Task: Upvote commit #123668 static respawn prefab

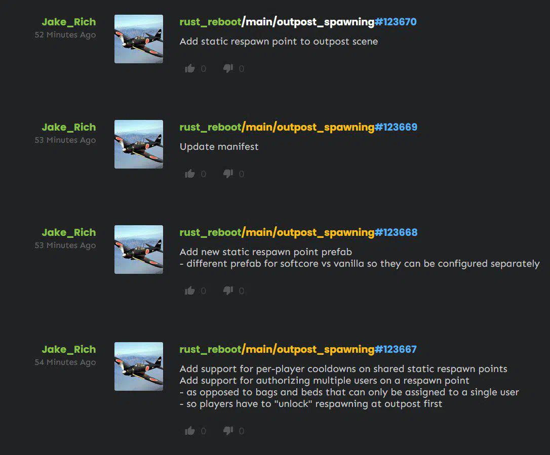Action: pyautogui.click(x=190, y=291)
